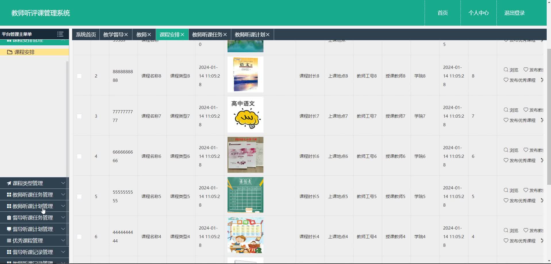Check the box for row 6
This screenshot has height=264, width=551.
pos(79,237)
